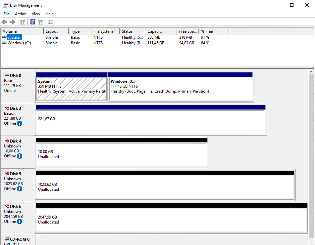Screen dimensions: 315x245
Task: Click the 111,45 GB cell in the Capacity column
Action: pos(156,43)
